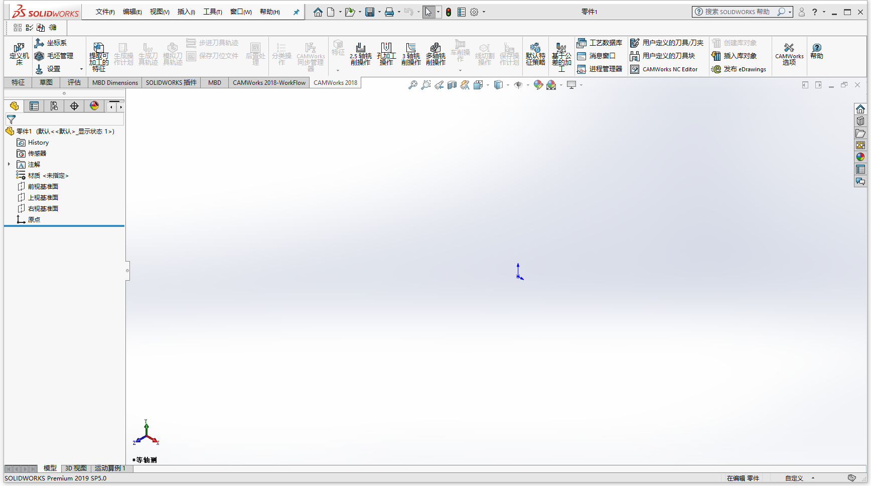Open the 文件(F) menu

coord(105,12)
